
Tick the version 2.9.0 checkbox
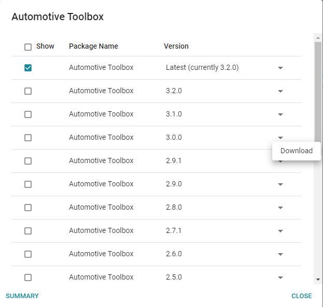(x=28, y=184)
